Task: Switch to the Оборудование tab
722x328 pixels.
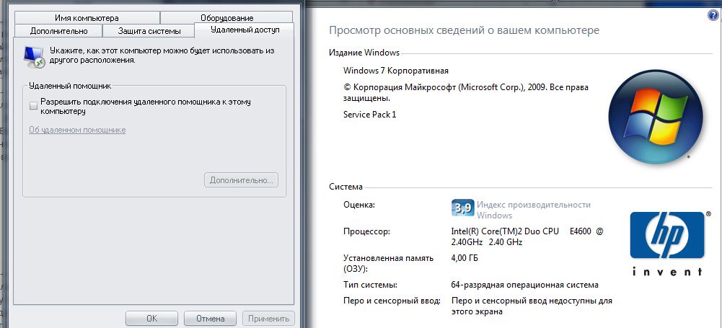Action: (x=226, y=18)
